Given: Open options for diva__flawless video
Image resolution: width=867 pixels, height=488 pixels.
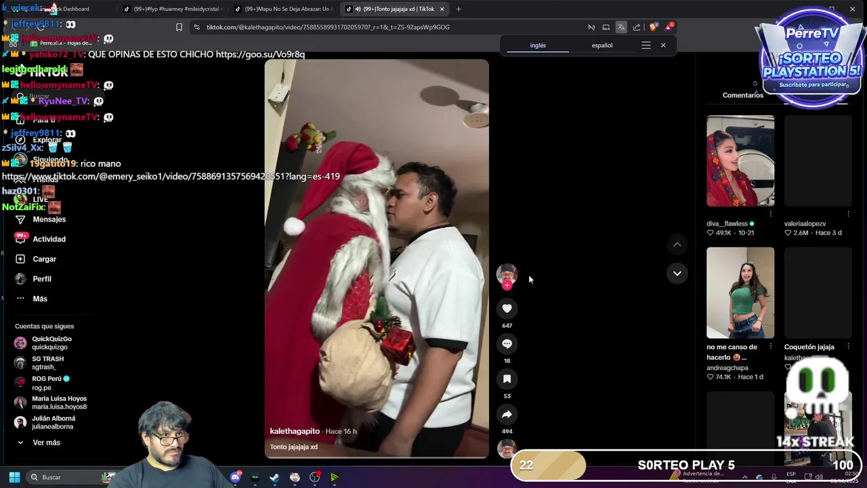Looking at the screenshot, I should click(770, 214).
